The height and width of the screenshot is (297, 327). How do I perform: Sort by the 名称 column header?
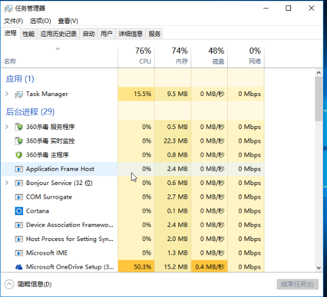(60, 57)
